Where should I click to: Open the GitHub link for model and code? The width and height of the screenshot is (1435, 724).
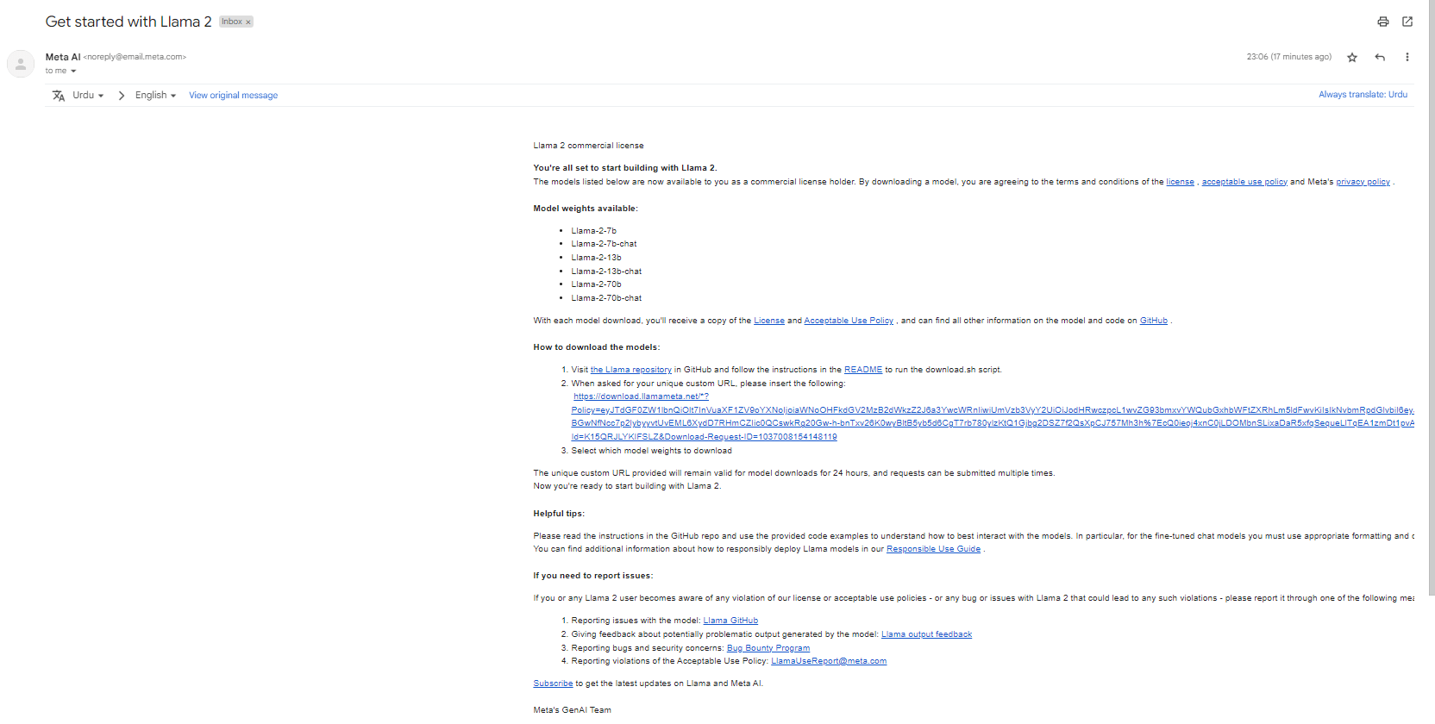pyautogui.click(x=1154, y=321)
